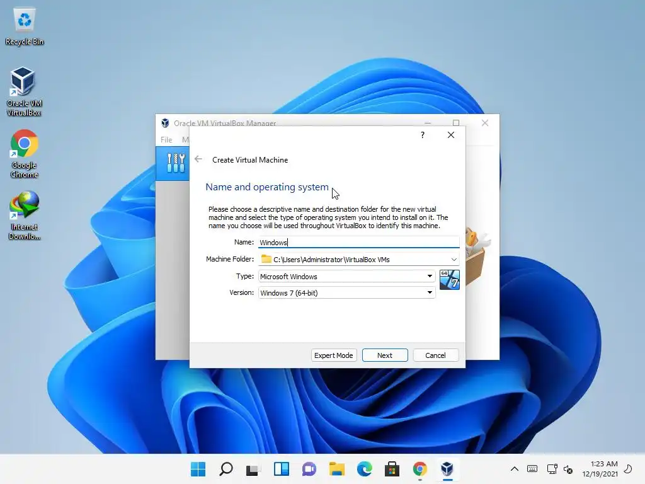Expand the Machine Folder dropdown
Viewport: 645px width, 484px height.
pos(454,259)
